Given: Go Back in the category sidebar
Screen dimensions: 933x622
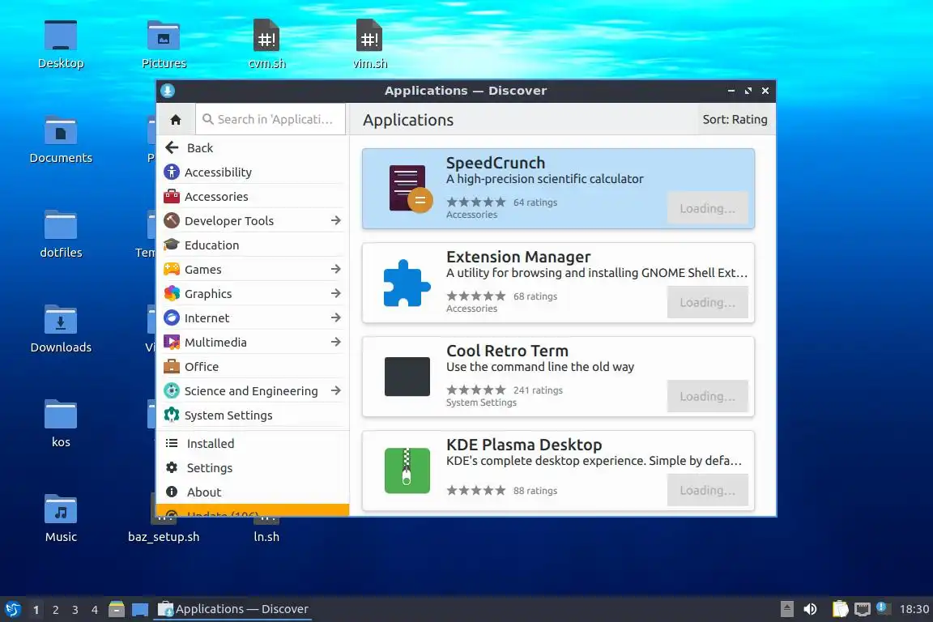Looking at the screenshot, I should [x=253, y=147].
